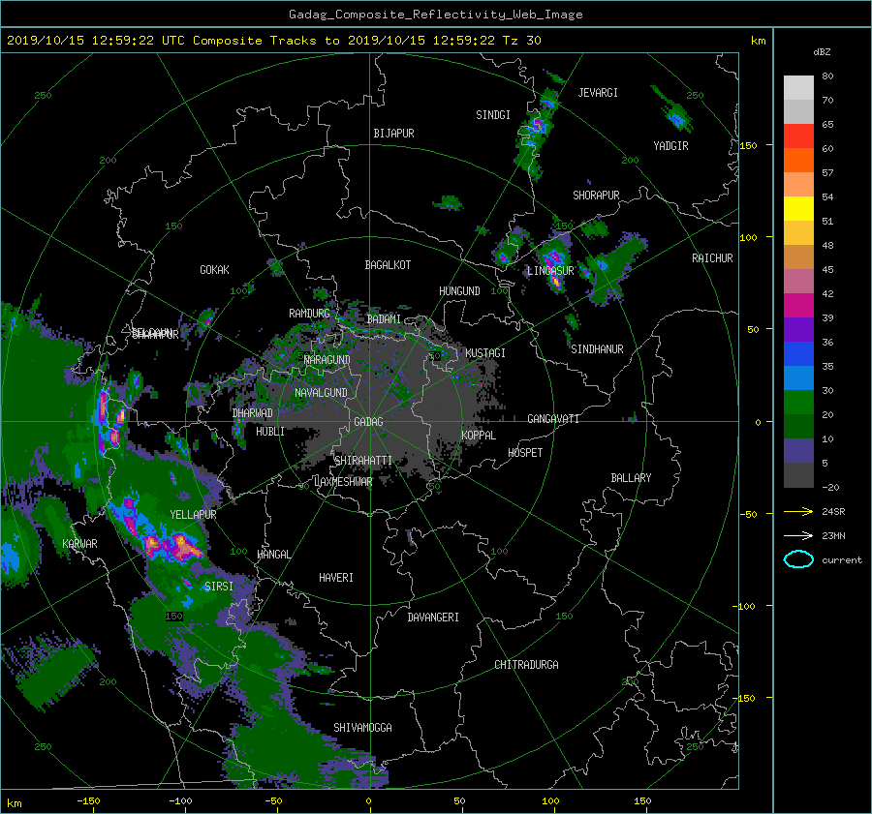
Task: Click the yellow 24SR arrow legend icon
Action: pyautogui.click(x=798, y=511)
